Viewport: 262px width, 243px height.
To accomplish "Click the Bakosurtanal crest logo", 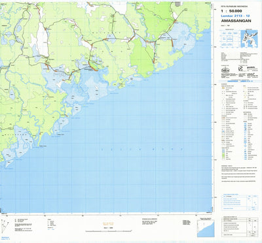I will (x=225, y=70).
